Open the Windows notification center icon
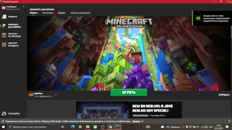The width and height of the screenshot is (232, 130). (x=227, y=127)
